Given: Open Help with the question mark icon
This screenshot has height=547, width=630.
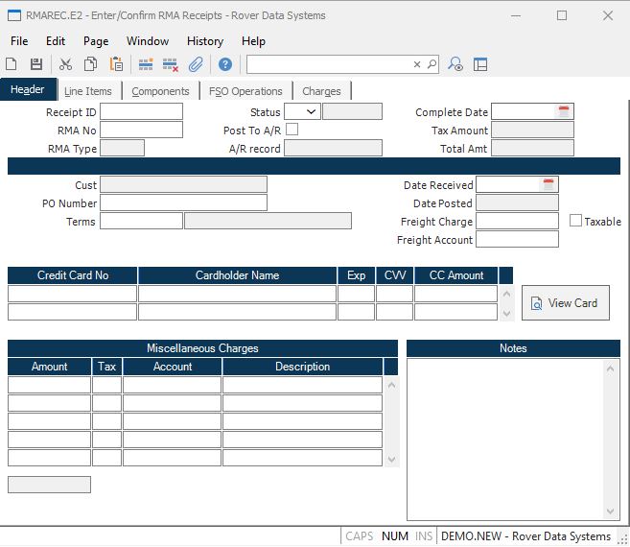Looking at the screenshot, I should click(x=225, y=64).
